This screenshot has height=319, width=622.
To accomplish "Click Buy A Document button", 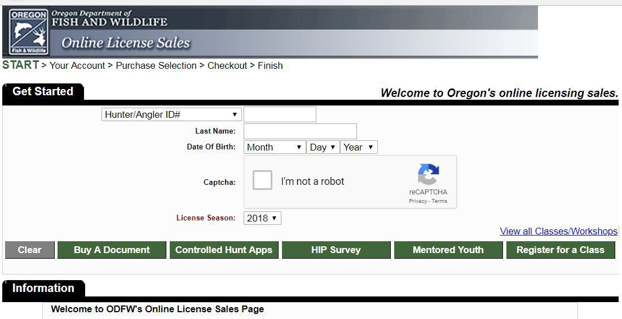I will pos(112,250).
